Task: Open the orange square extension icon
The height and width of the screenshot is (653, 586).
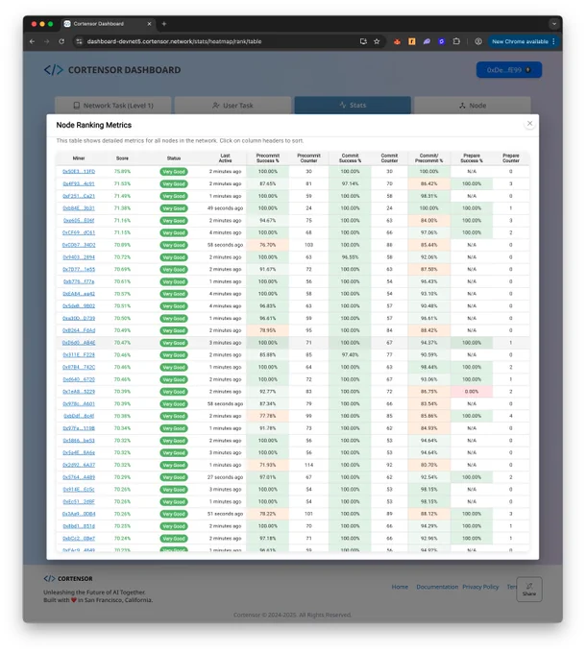Action: click(412, 41)
